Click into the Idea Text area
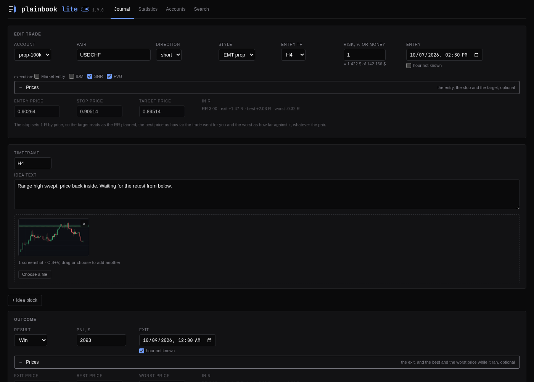This screenshot has height=382, width=534. [x=267, y=194]
